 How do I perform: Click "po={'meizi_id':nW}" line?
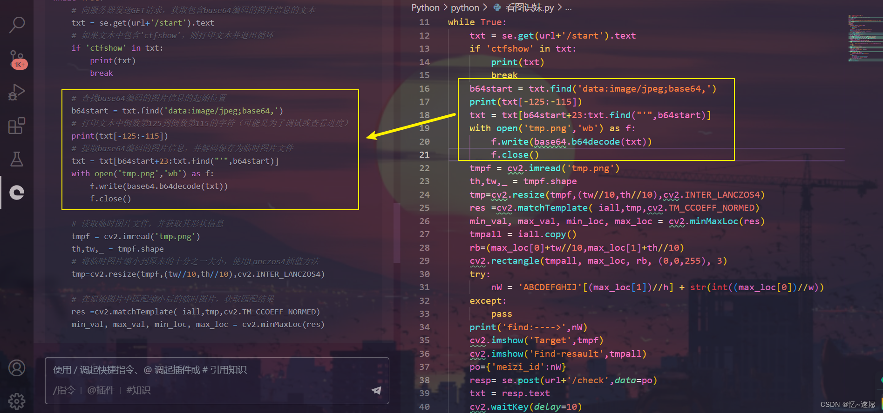518,367
